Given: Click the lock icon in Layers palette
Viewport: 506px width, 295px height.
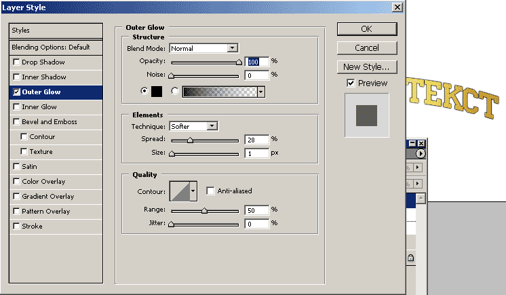Looking at the screenshot, I should pos(410,258).
